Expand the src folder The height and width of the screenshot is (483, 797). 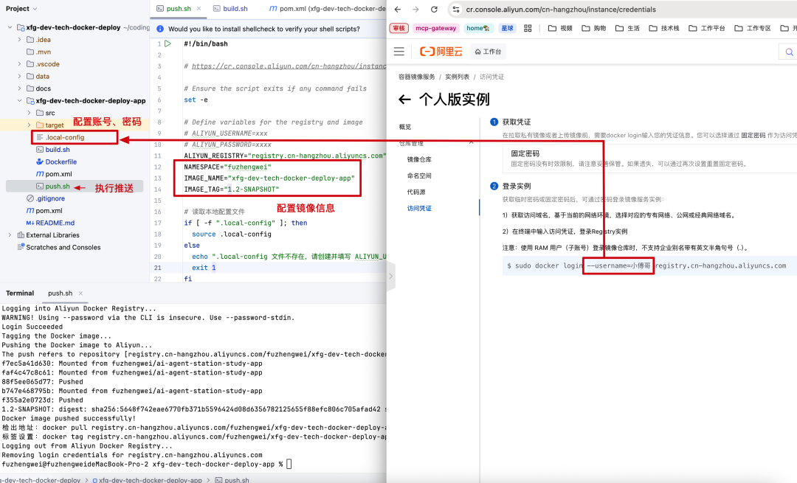[x=29, y=113]
